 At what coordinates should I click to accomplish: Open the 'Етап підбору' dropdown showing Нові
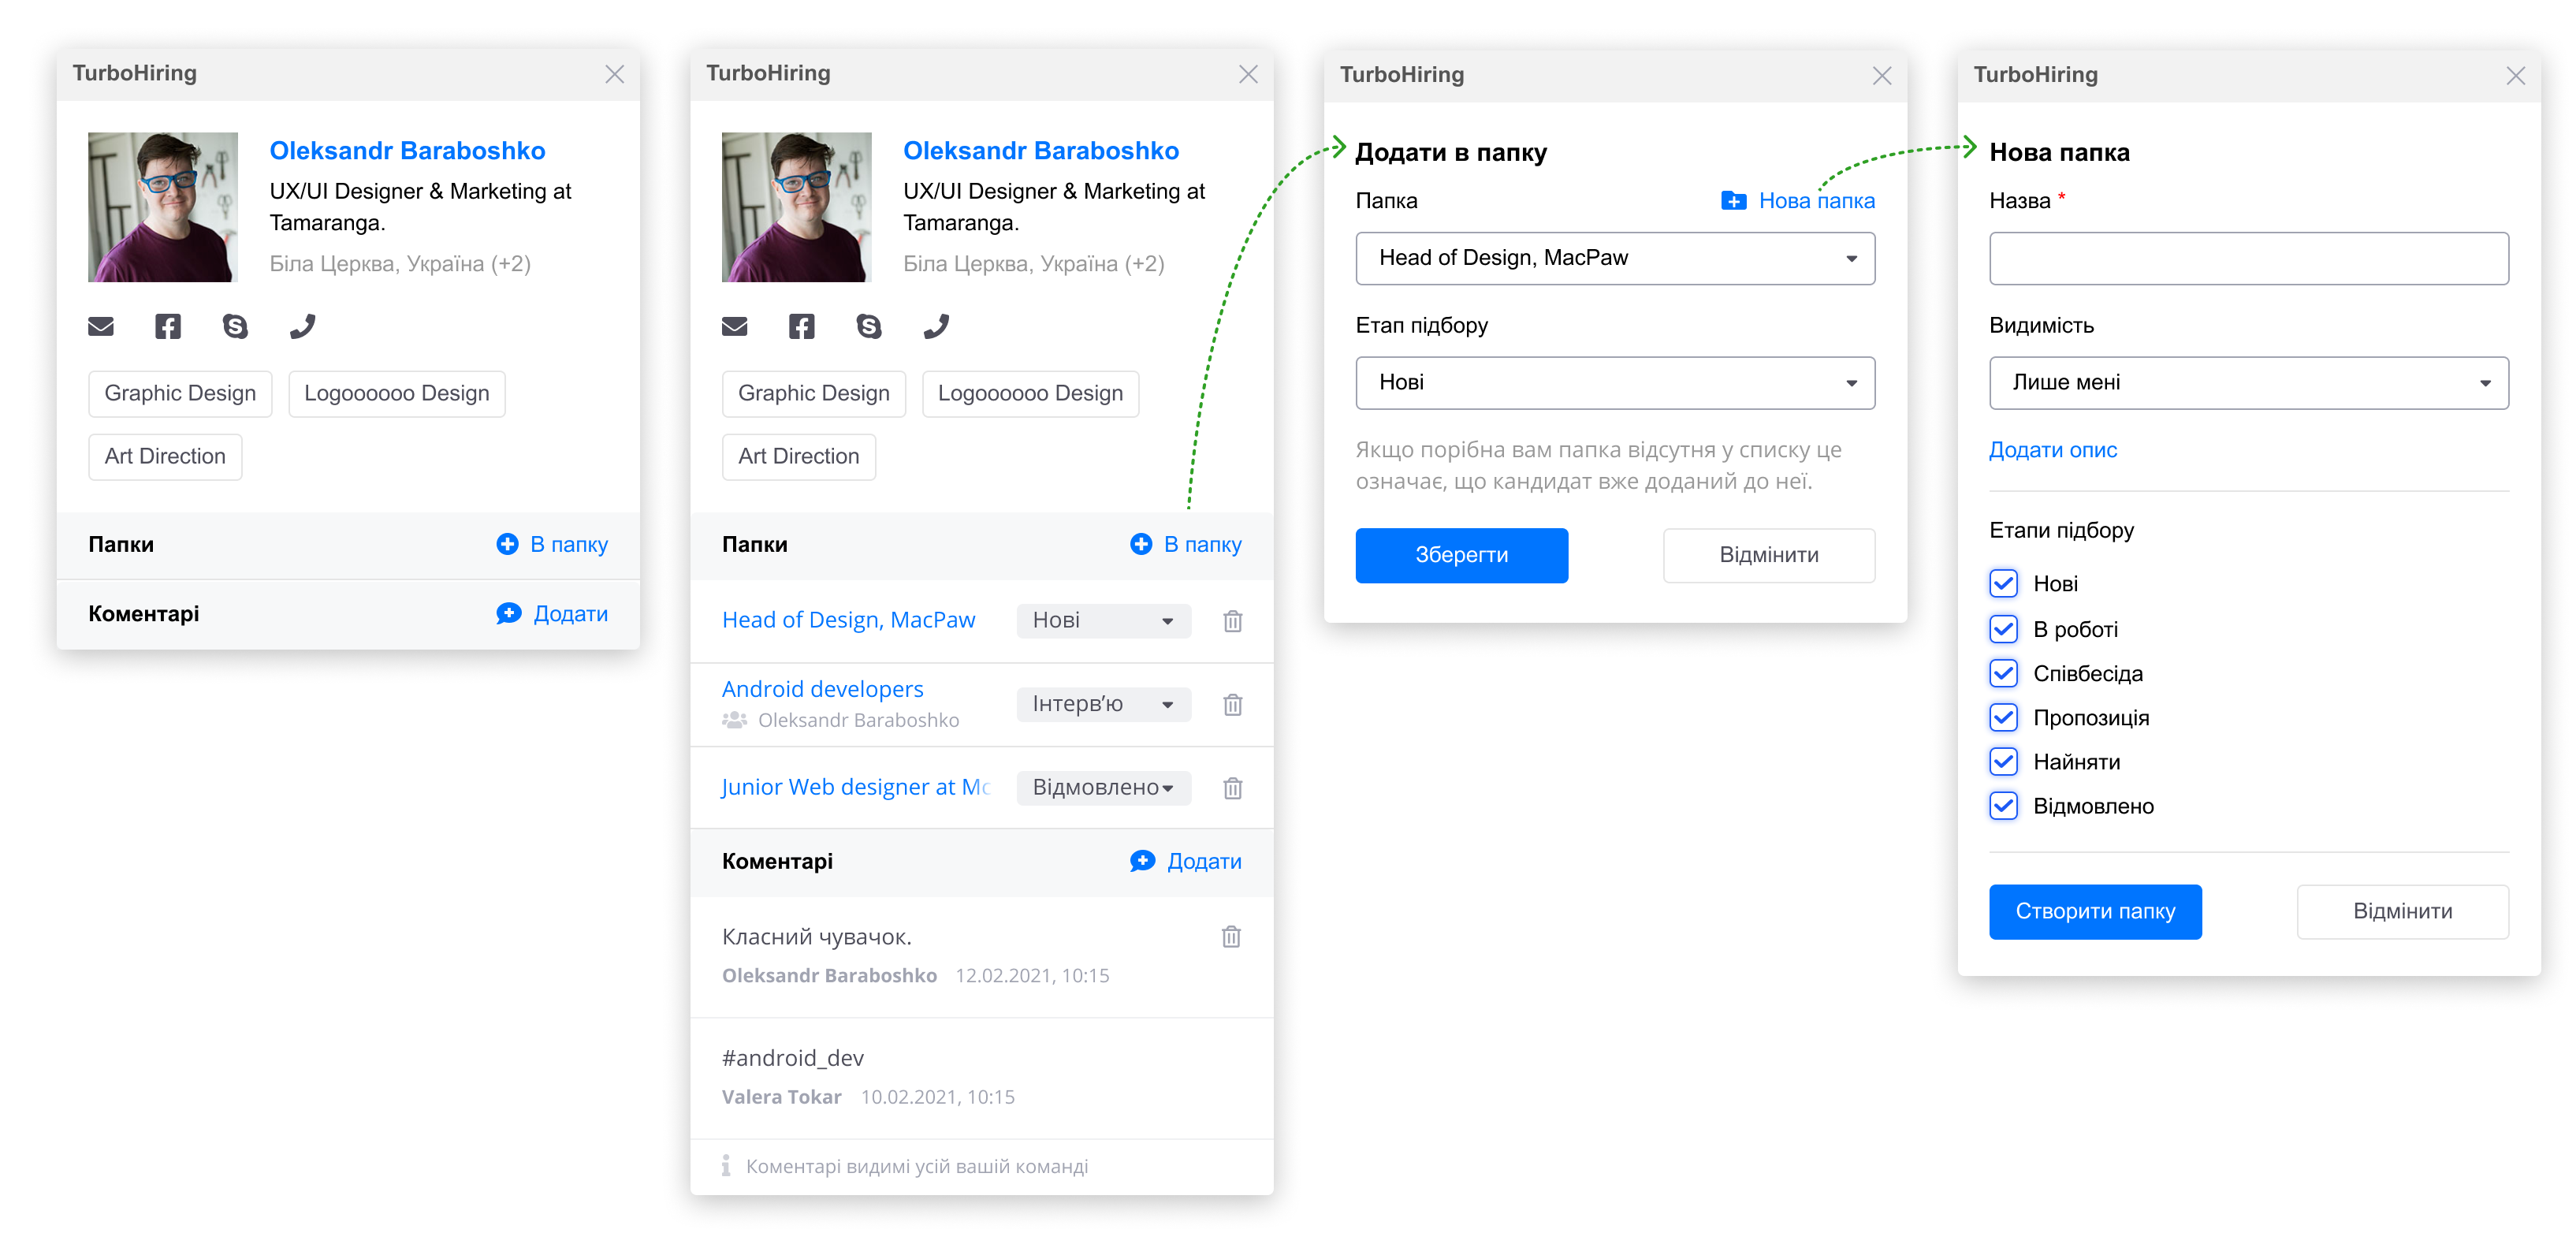(x=1615, y=383)
